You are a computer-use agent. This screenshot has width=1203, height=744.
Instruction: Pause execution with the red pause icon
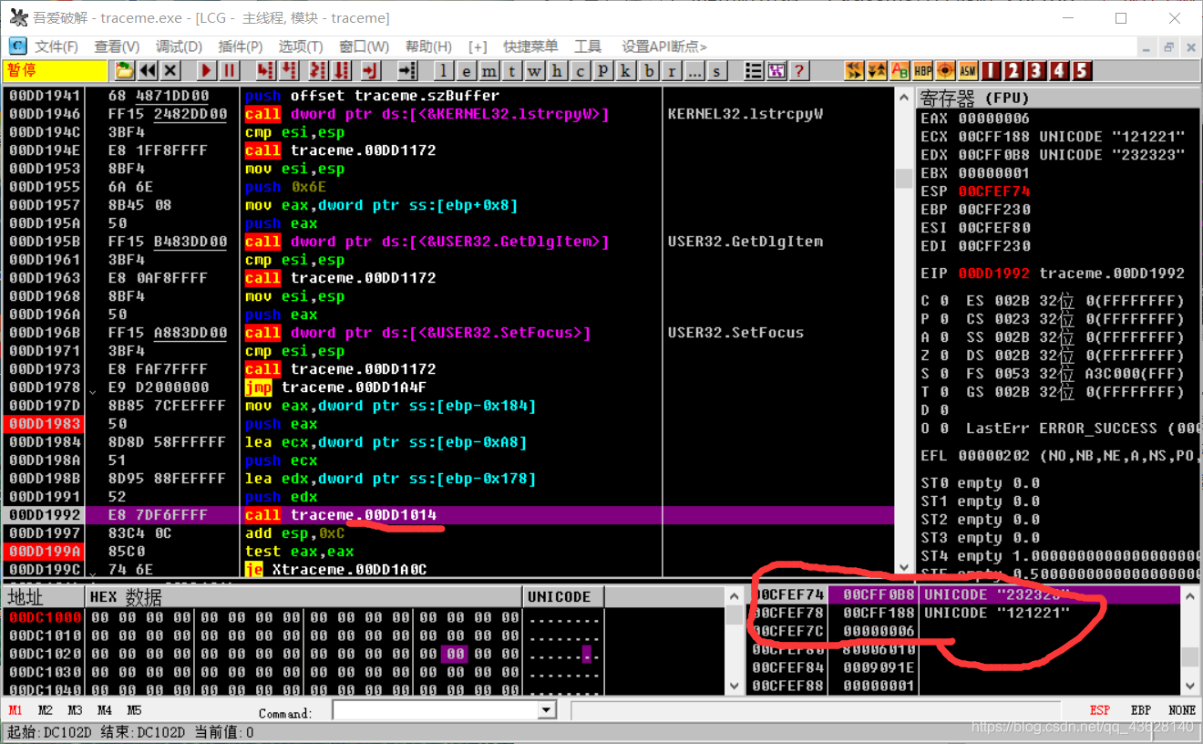tap(230, 70)
